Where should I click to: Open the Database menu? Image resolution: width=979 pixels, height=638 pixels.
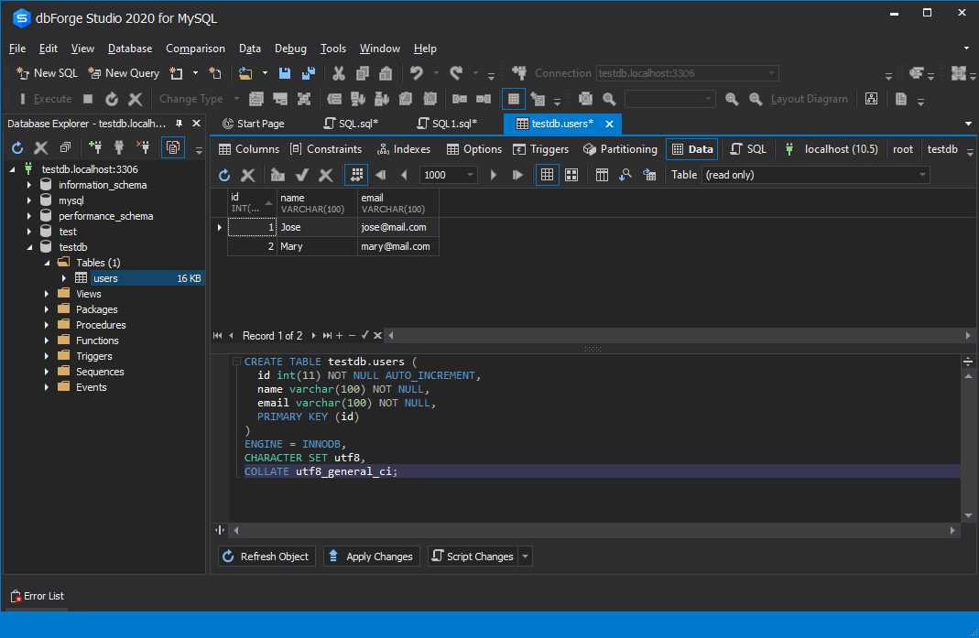(x=130, y=49)
